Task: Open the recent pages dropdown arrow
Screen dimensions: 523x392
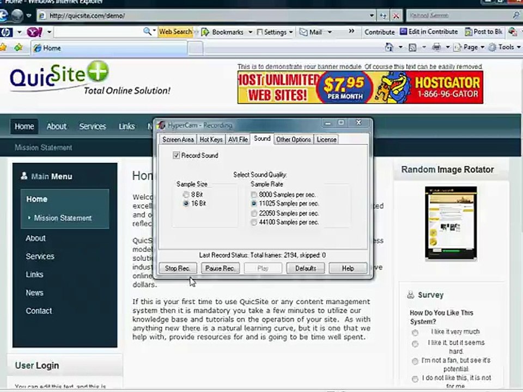Action: [29, 15]
